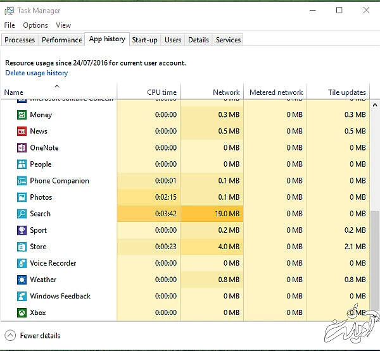Select the Phone Companion row
Viewport: 380px width, 351px height.
60,181
